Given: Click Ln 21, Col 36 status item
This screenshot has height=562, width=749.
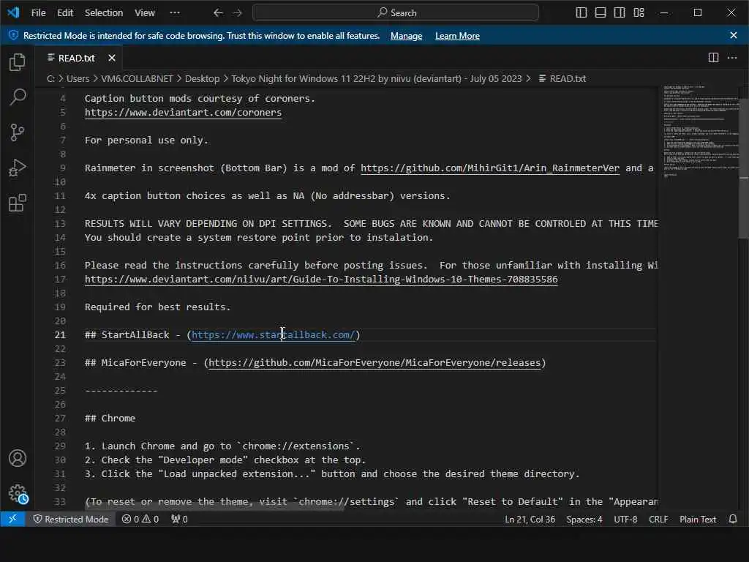Looking at the screenshot, I should point(530,519).
